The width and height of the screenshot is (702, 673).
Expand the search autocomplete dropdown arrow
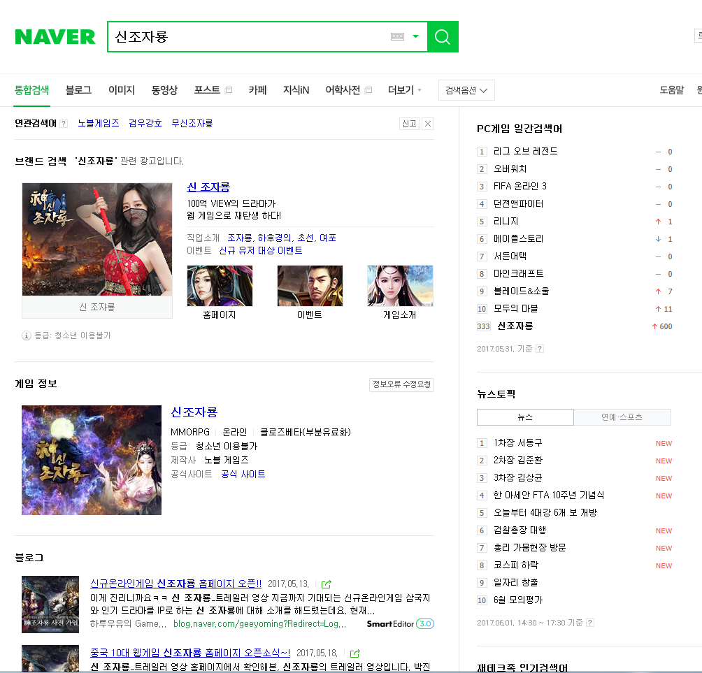[415, 37]
